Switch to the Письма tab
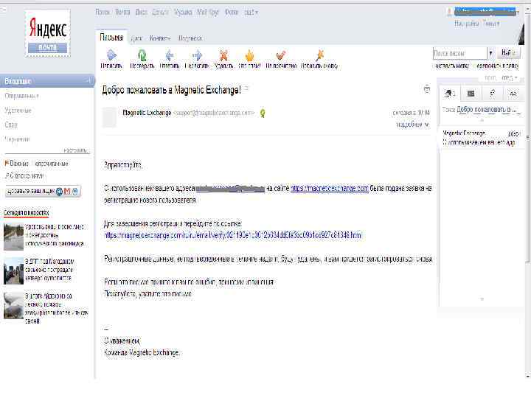 (111, 38)
